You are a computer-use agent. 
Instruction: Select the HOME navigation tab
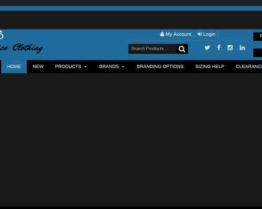14,67
